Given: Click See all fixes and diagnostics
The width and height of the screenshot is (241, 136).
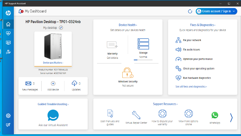Looking at the screenshot, I should point(191,87).
